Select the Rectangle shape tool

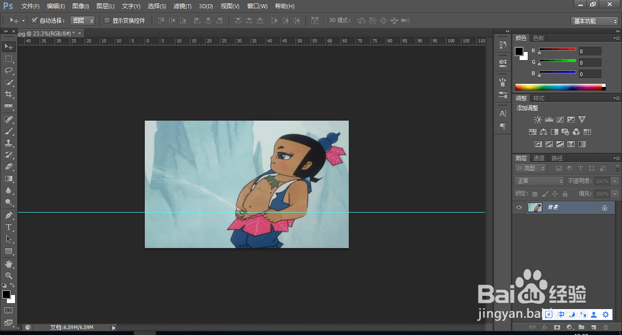[9, 251]
